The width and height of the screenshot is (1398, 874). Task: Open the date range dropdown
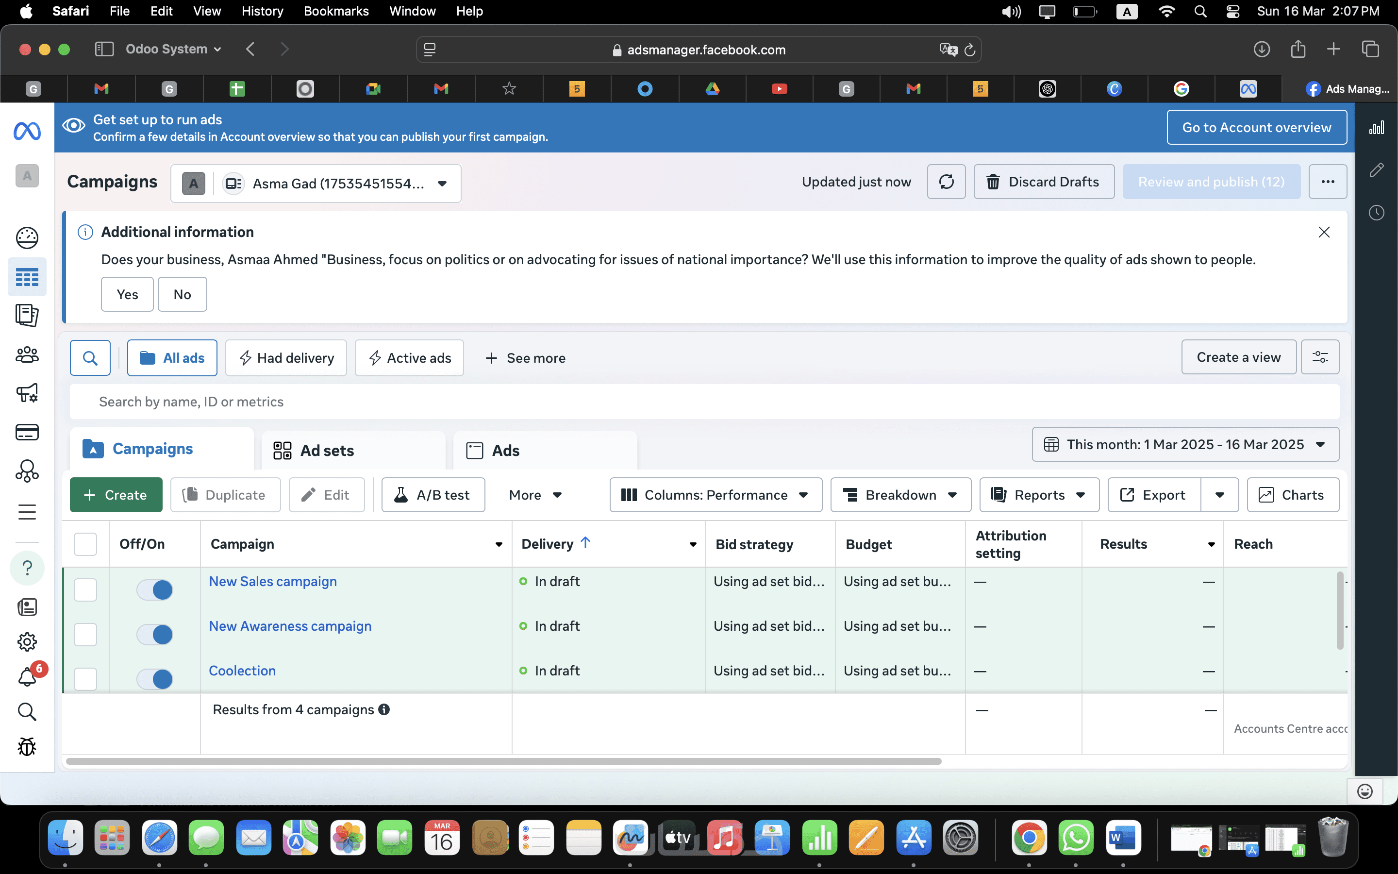point(1185,444)
